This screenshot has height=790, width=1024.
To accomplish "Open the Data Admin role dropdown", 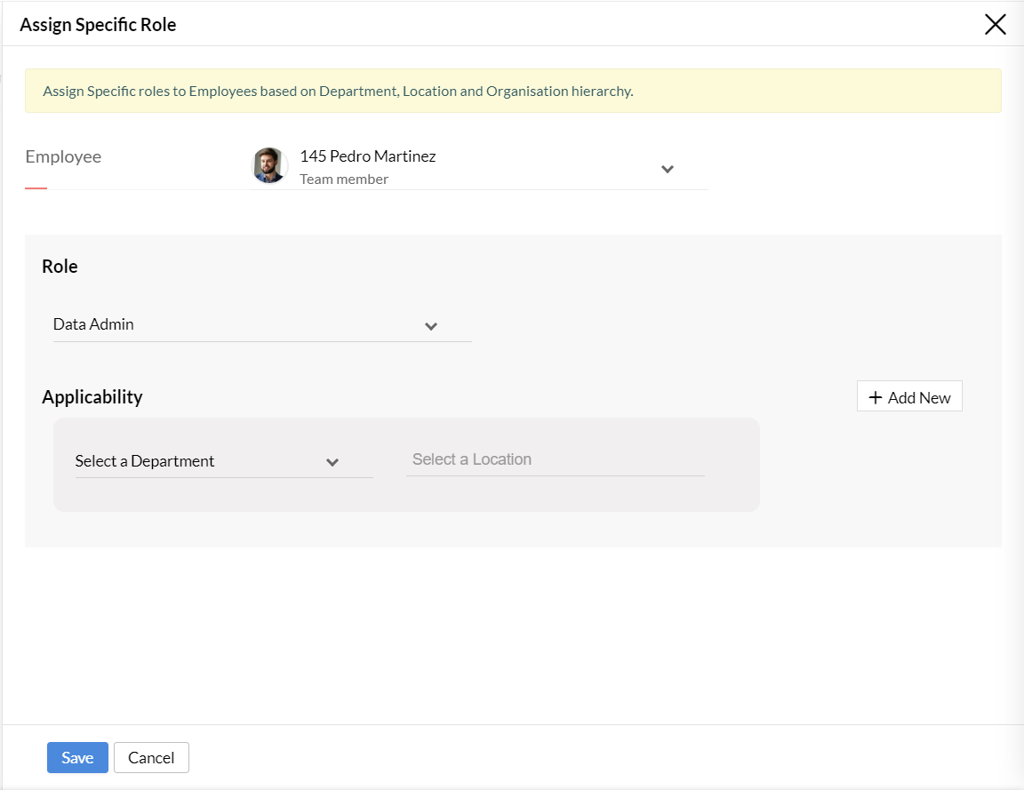I will (x=262, y=324).
